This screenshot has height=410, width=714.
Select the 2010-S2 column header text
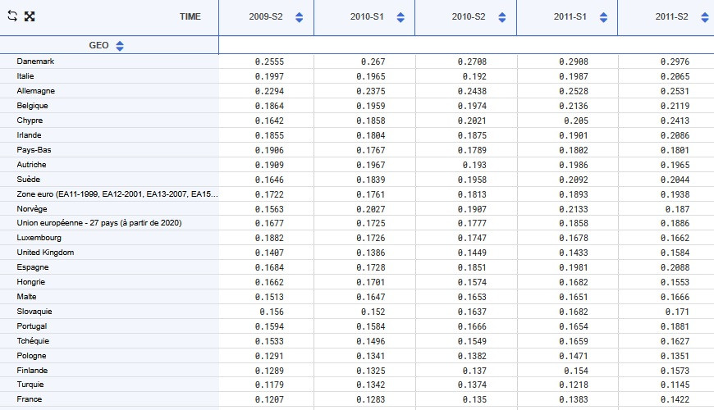[x=469, y=17]
